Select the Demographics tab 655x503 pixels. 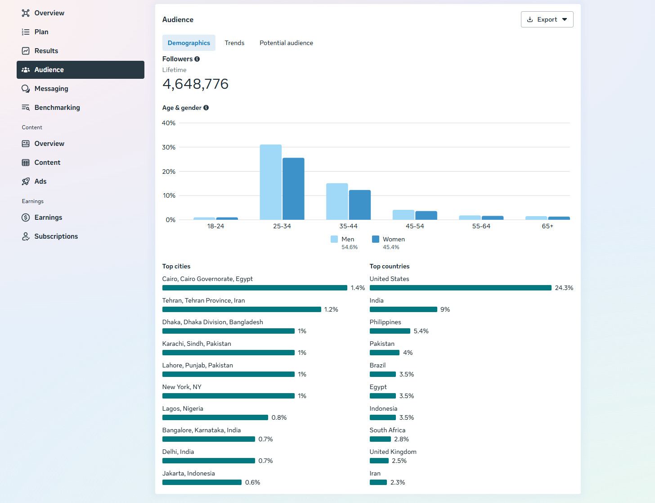[x=188, y=43]
